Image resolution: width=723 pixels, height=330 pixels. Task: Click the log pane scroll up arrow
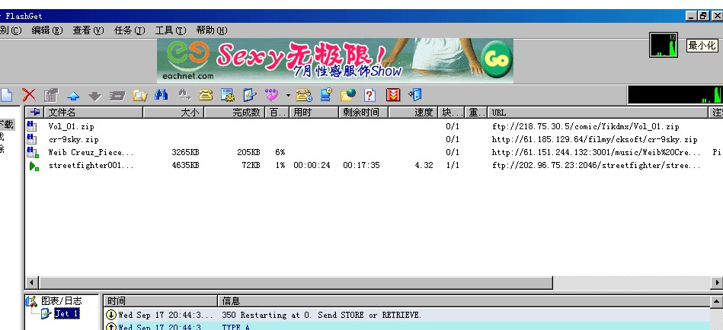717,301
